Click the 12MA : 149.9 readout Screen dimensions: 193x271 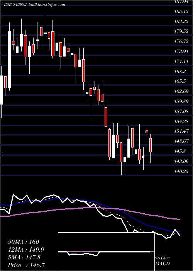[x=26, y=250]
